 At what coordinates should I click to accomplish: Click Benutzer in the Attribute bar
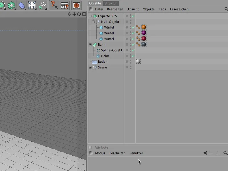click(x=136, y=153)
